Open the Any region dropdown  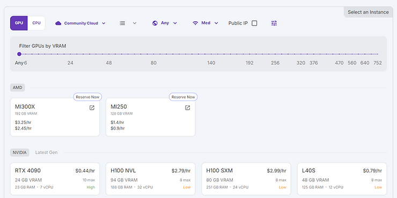pos(165,23)
